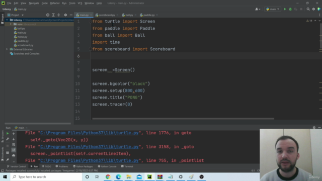Open the VCS menu
The width and height of the screenshot is (322, 181).
80,3
